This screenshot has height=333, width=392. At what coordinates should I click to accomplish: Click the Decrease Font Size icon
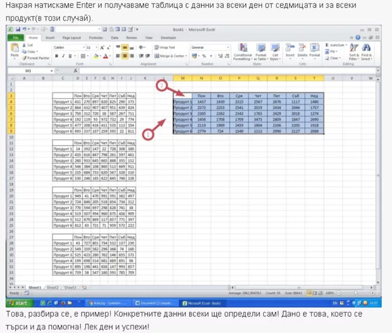[x=109, y=47]
